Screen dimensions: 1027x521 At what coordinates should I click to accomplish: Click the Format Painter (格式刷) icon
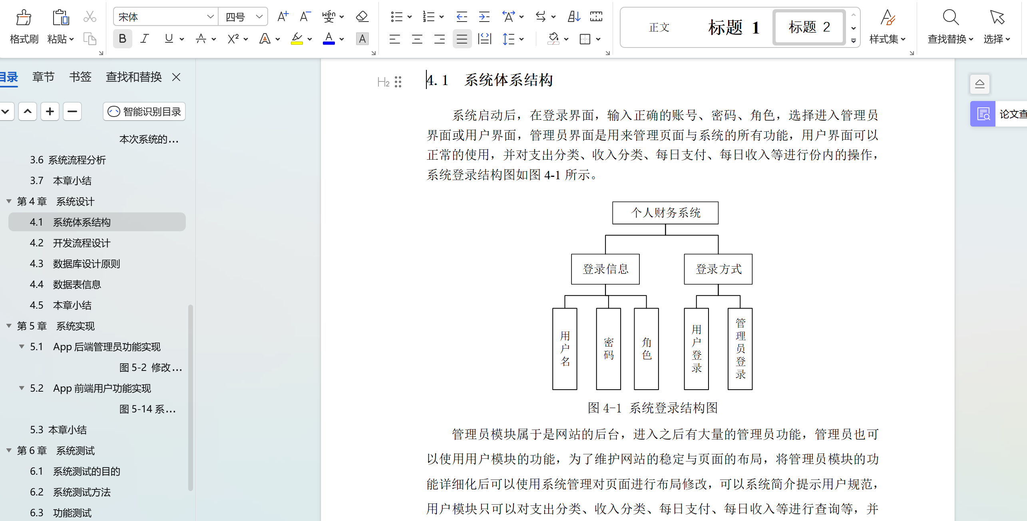pyautogui.click(x=24, y=18)
